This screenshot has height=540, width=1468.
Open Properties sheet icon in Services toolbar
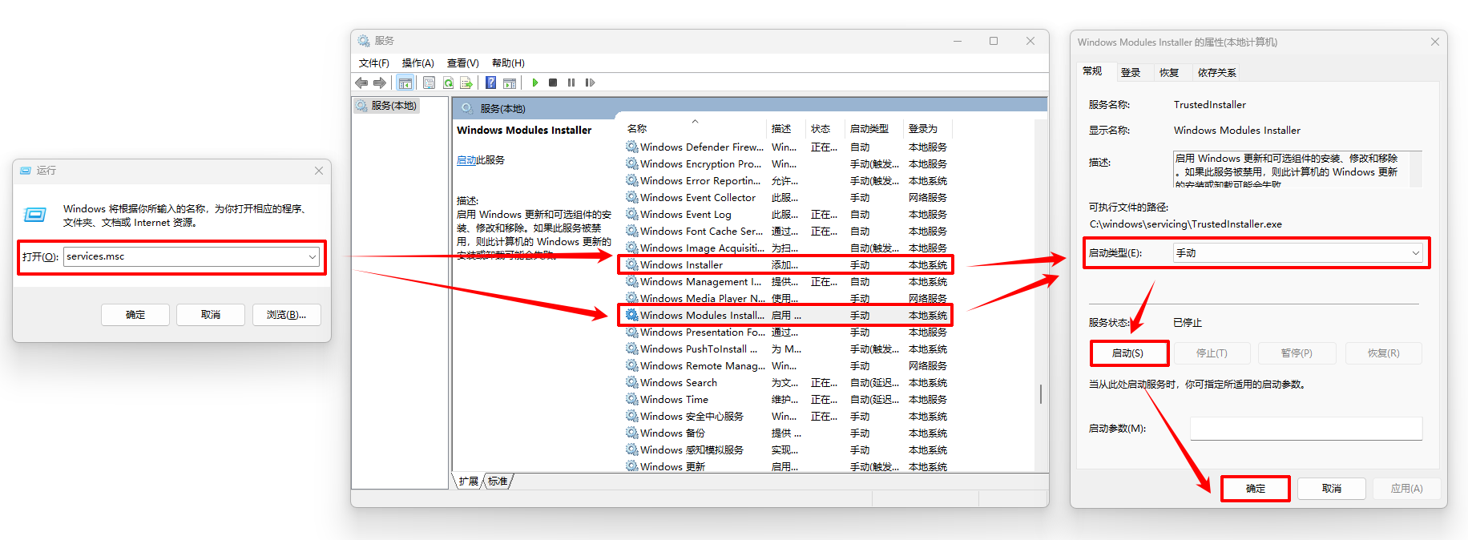click(429, 83)
